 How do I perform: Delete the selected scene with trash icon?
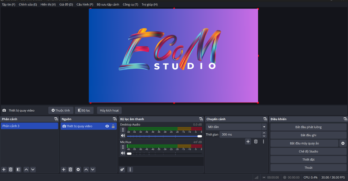click(x=11, y=169)
